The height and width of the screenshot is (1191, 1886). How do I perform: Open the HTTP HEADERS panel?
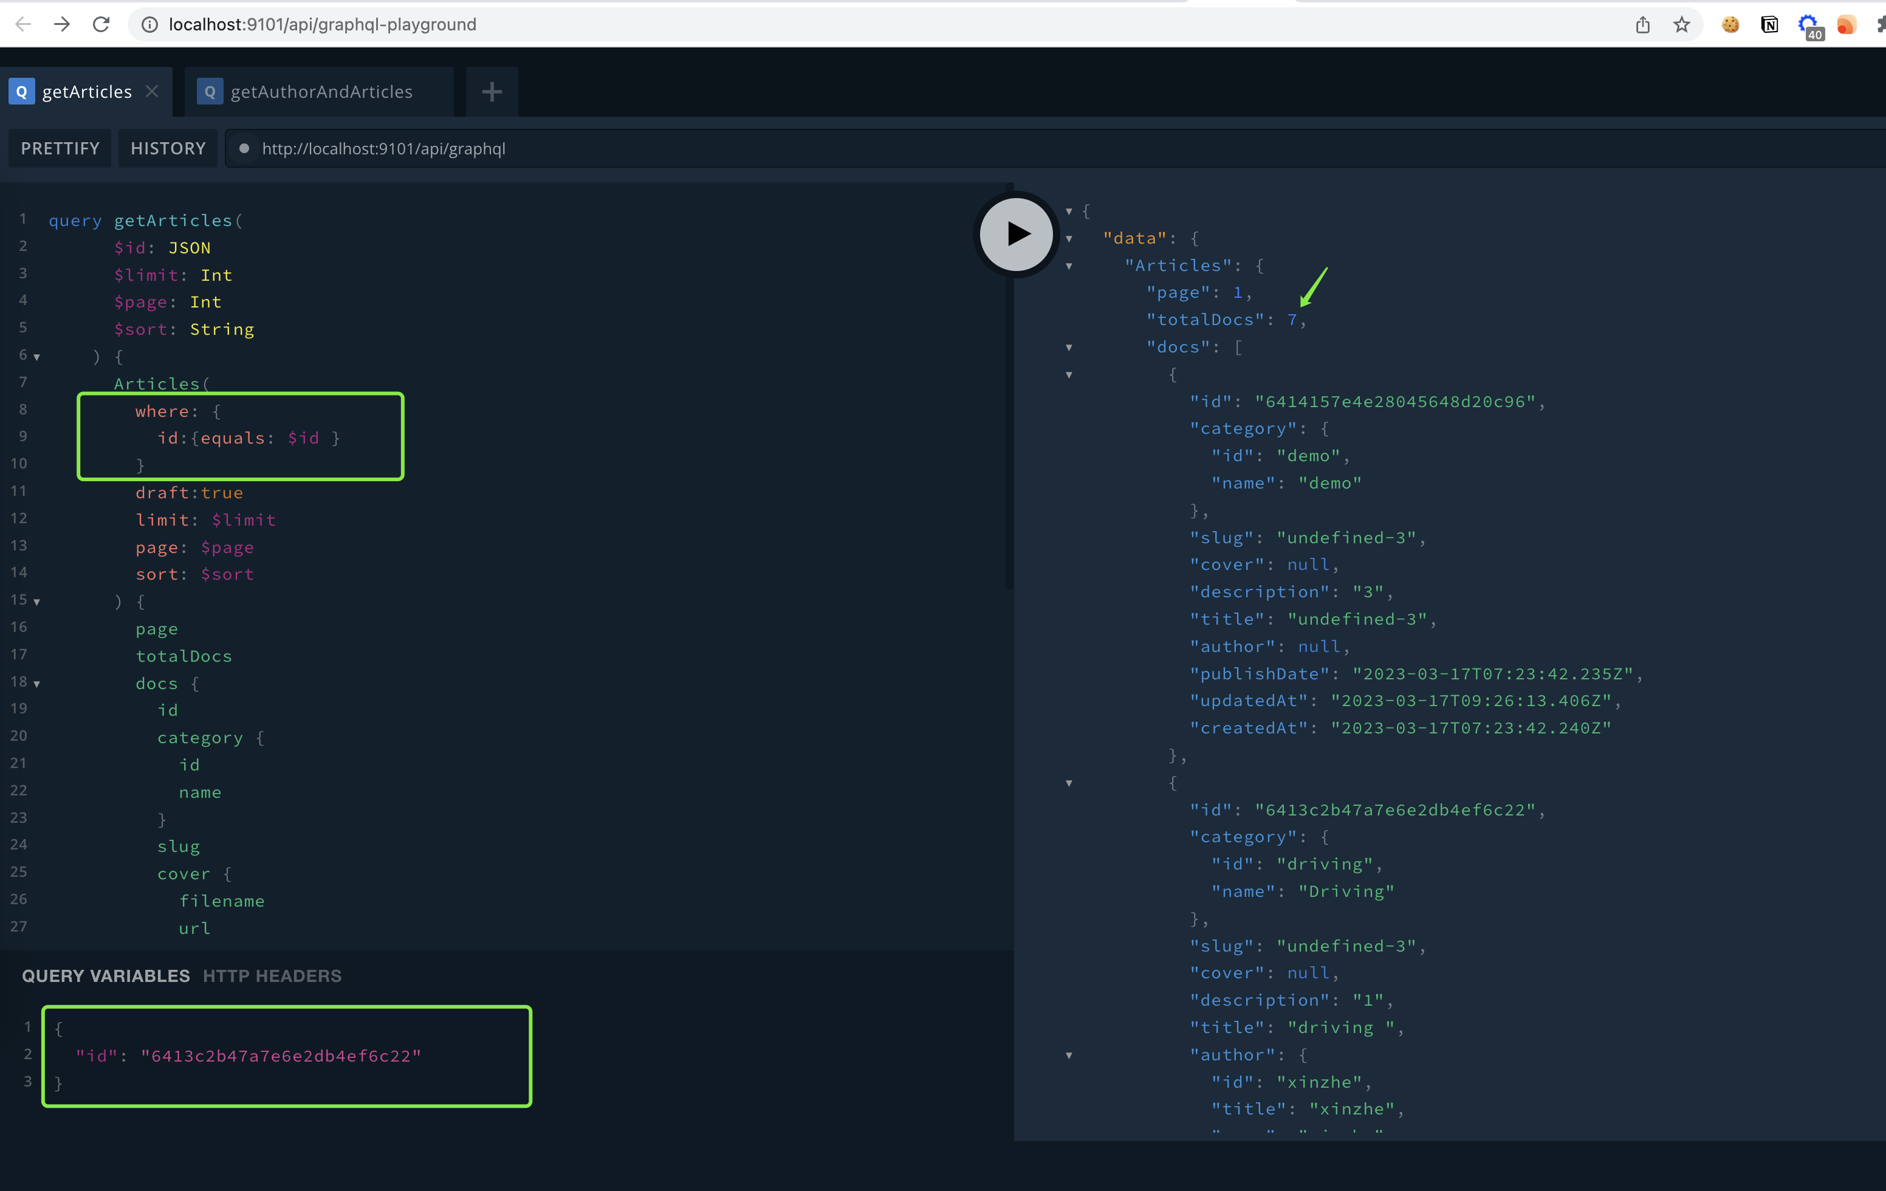[x=273, y=976]
